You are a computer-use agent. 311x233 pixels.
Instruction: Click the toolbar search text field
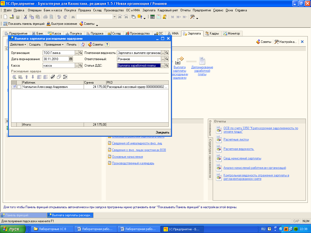click(x=94, y=17)
